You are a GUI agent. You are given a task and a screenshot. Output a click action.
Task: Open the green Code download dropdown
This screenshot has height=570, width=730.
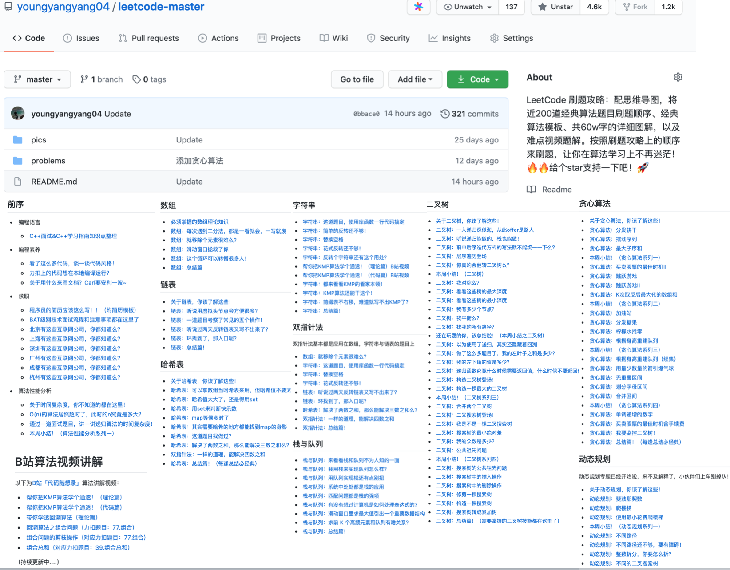[478, 79]
